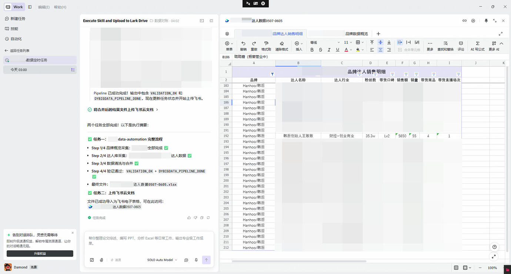The width and height of the screenshot is (511, 274).
Task: Open the cell fill color picker
Action: (359, 50)
